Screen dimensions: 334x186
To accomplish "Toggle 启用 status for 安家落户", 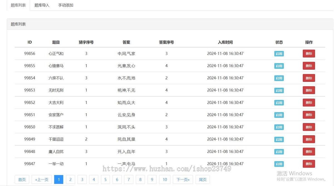I will pyautogui.click(x=279, y=115).
